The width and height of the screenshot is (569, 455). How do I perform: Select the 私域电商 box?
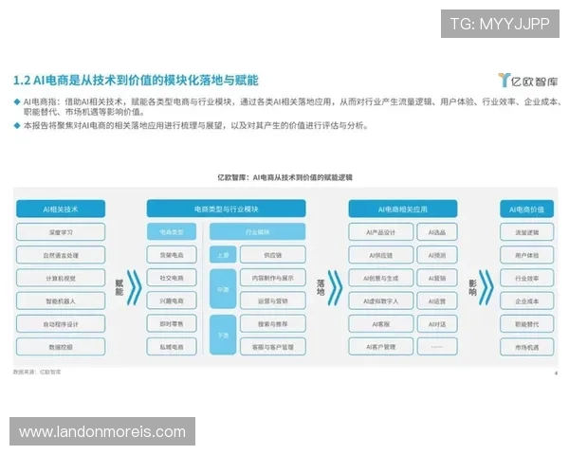tap(172, 347)
